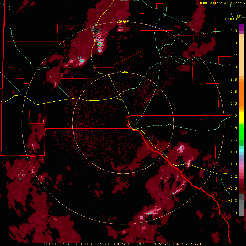
Task: Click the DKD label above the legend
Action: (240, 16)
